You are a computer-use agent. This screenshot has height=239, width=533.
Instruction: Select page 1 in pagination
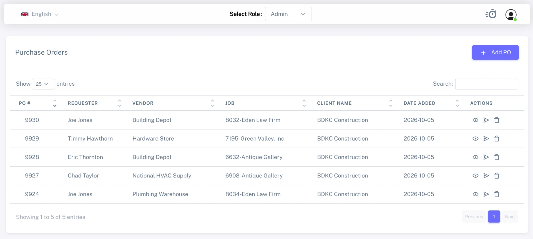tap(494, 217)
